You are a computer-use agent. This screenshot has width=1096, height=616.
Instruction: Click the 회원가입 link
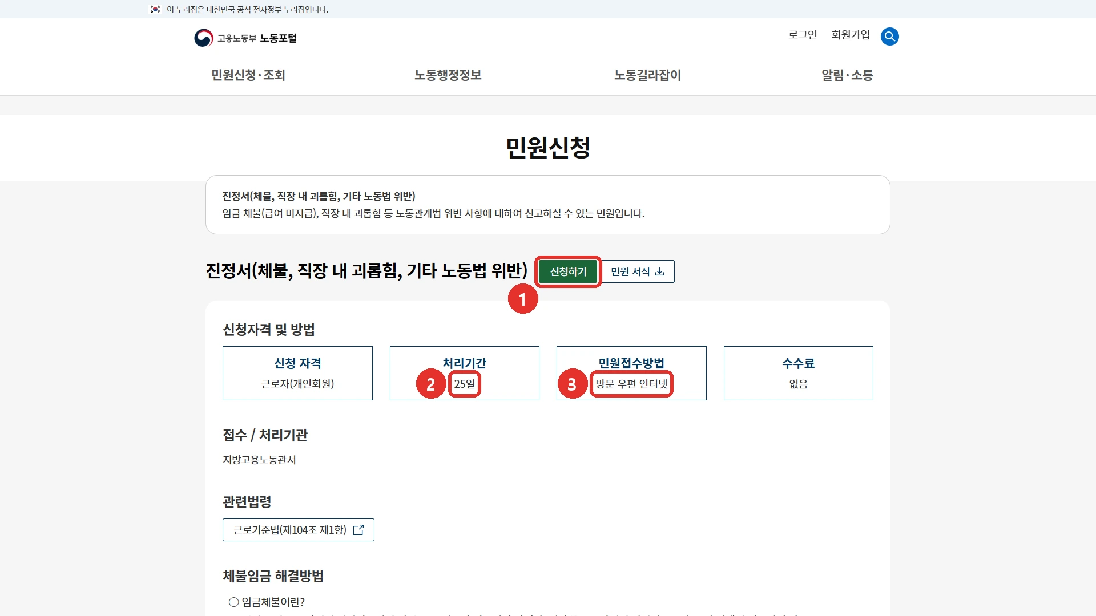(x=851, y=35)
